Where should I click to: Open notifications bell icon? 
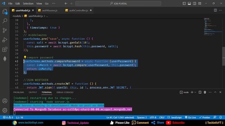(220, 117)
